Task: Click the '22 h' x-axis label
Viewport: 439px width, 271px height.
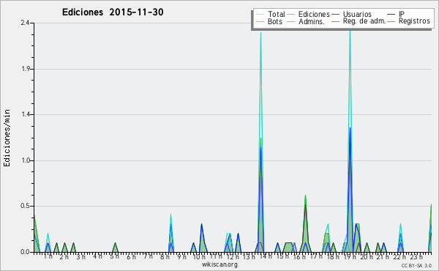Action: (400, 257)
